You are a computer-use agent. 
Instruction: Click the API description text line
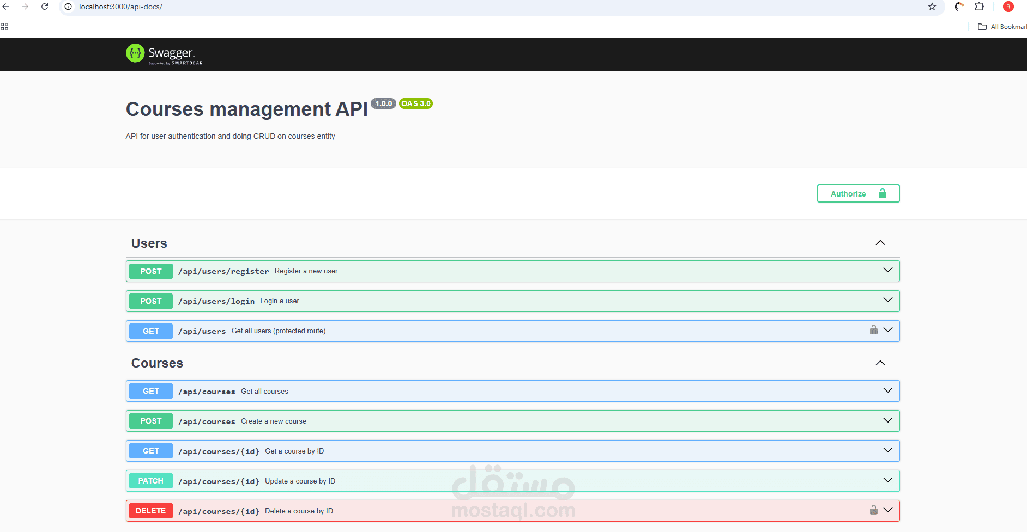(231, 136)
